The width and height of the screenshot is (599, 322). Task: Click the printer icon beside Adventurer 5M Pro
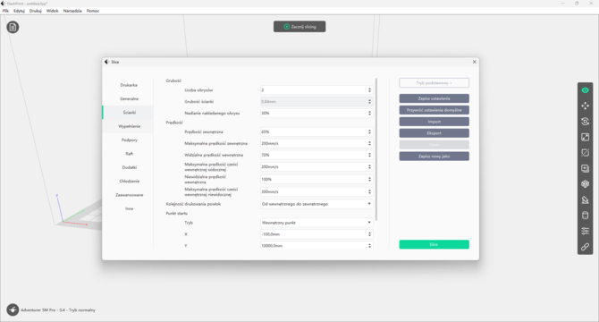click(13, 309)
